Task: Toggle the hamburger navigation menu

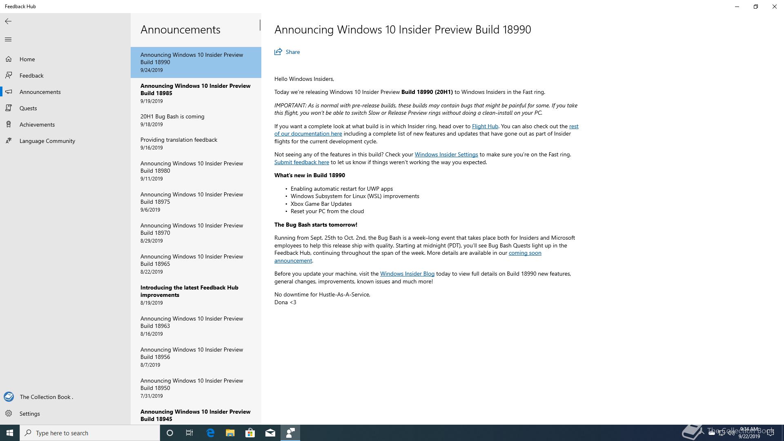Action: 8,39
